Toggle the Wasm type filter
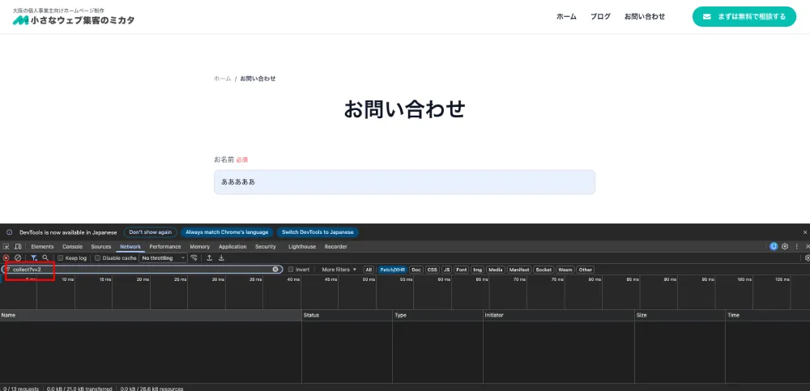 pos(565,270)
